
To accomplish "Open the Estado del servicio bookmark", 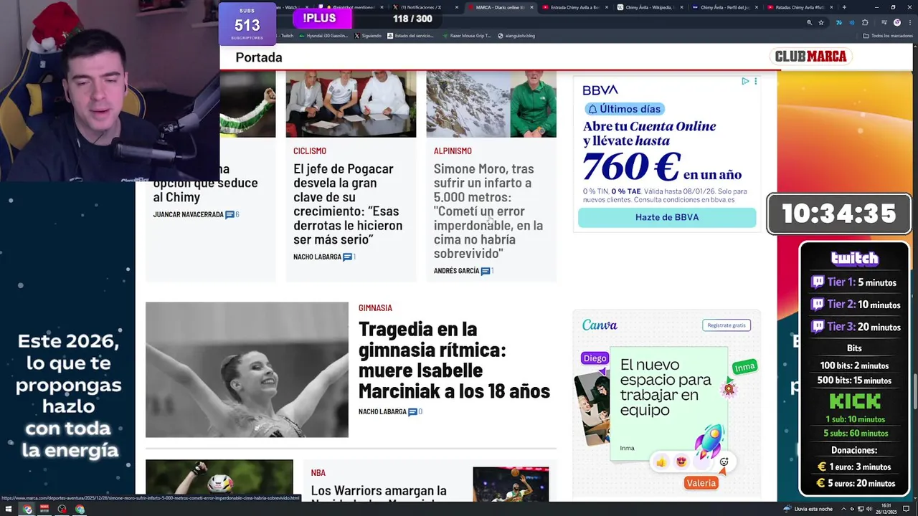I will 411,35.
